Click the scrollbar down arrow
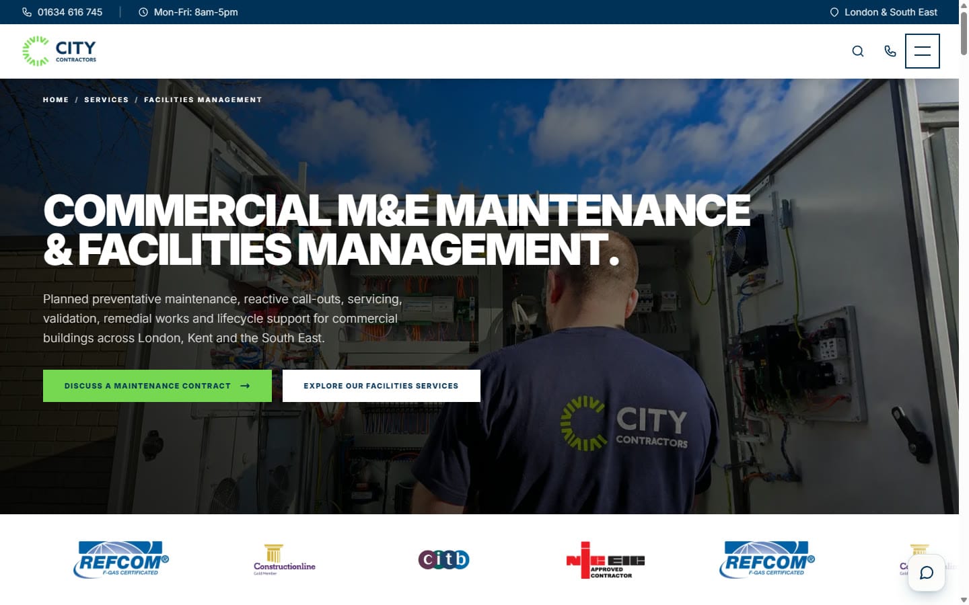Screen dimensions: 969x605 tap(964, 600)
